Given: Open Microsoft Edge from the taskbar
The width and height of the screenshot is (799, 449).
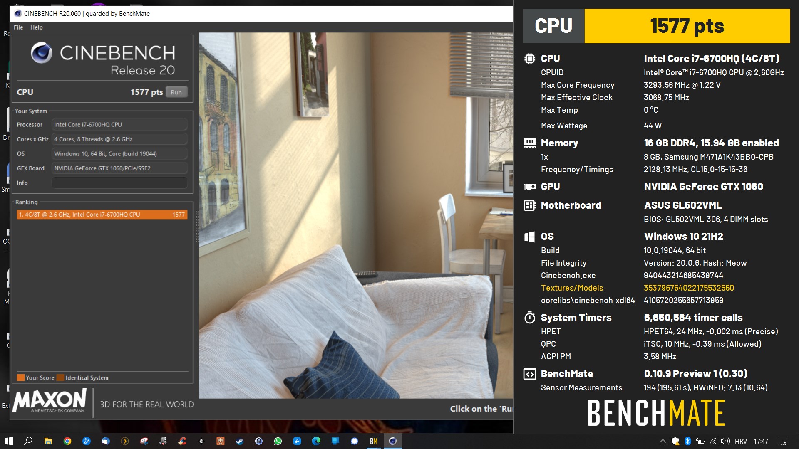Looking at the screenshot, I should tap(316, 441).
